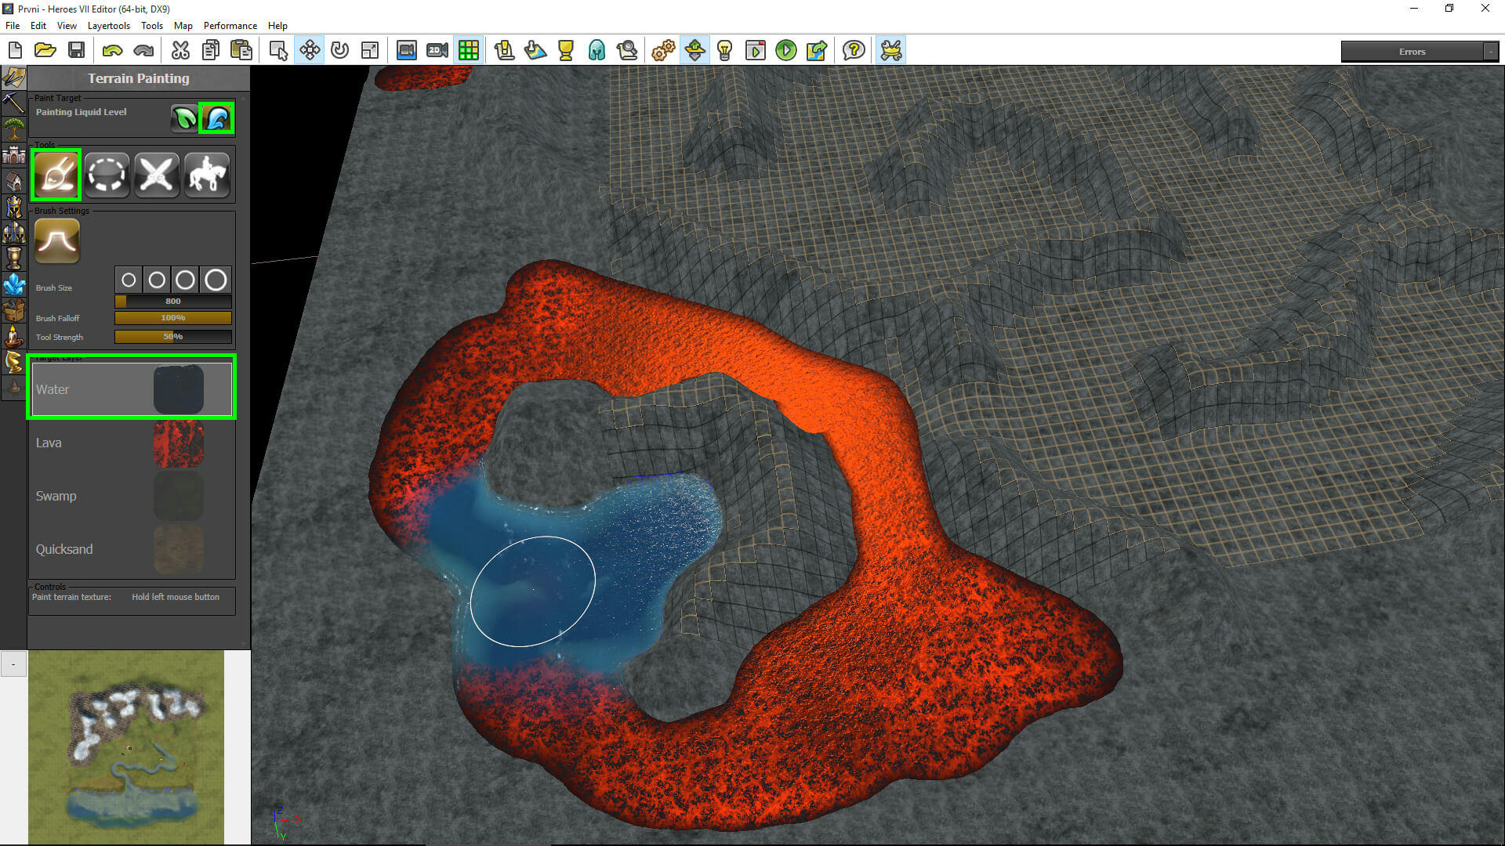Open the scroll with exclamation icon
This screenshot has width=1505, height=846.
point(504,51)
